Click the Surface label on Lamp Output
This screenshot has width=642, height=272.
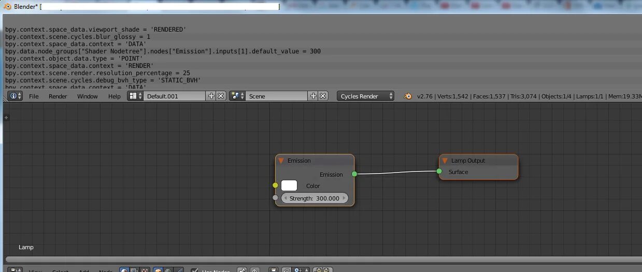[x=459, y=172]
